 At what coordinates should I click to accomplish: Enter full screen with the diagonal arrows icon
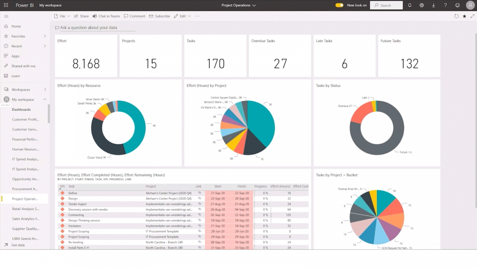[x=473, y=16]
